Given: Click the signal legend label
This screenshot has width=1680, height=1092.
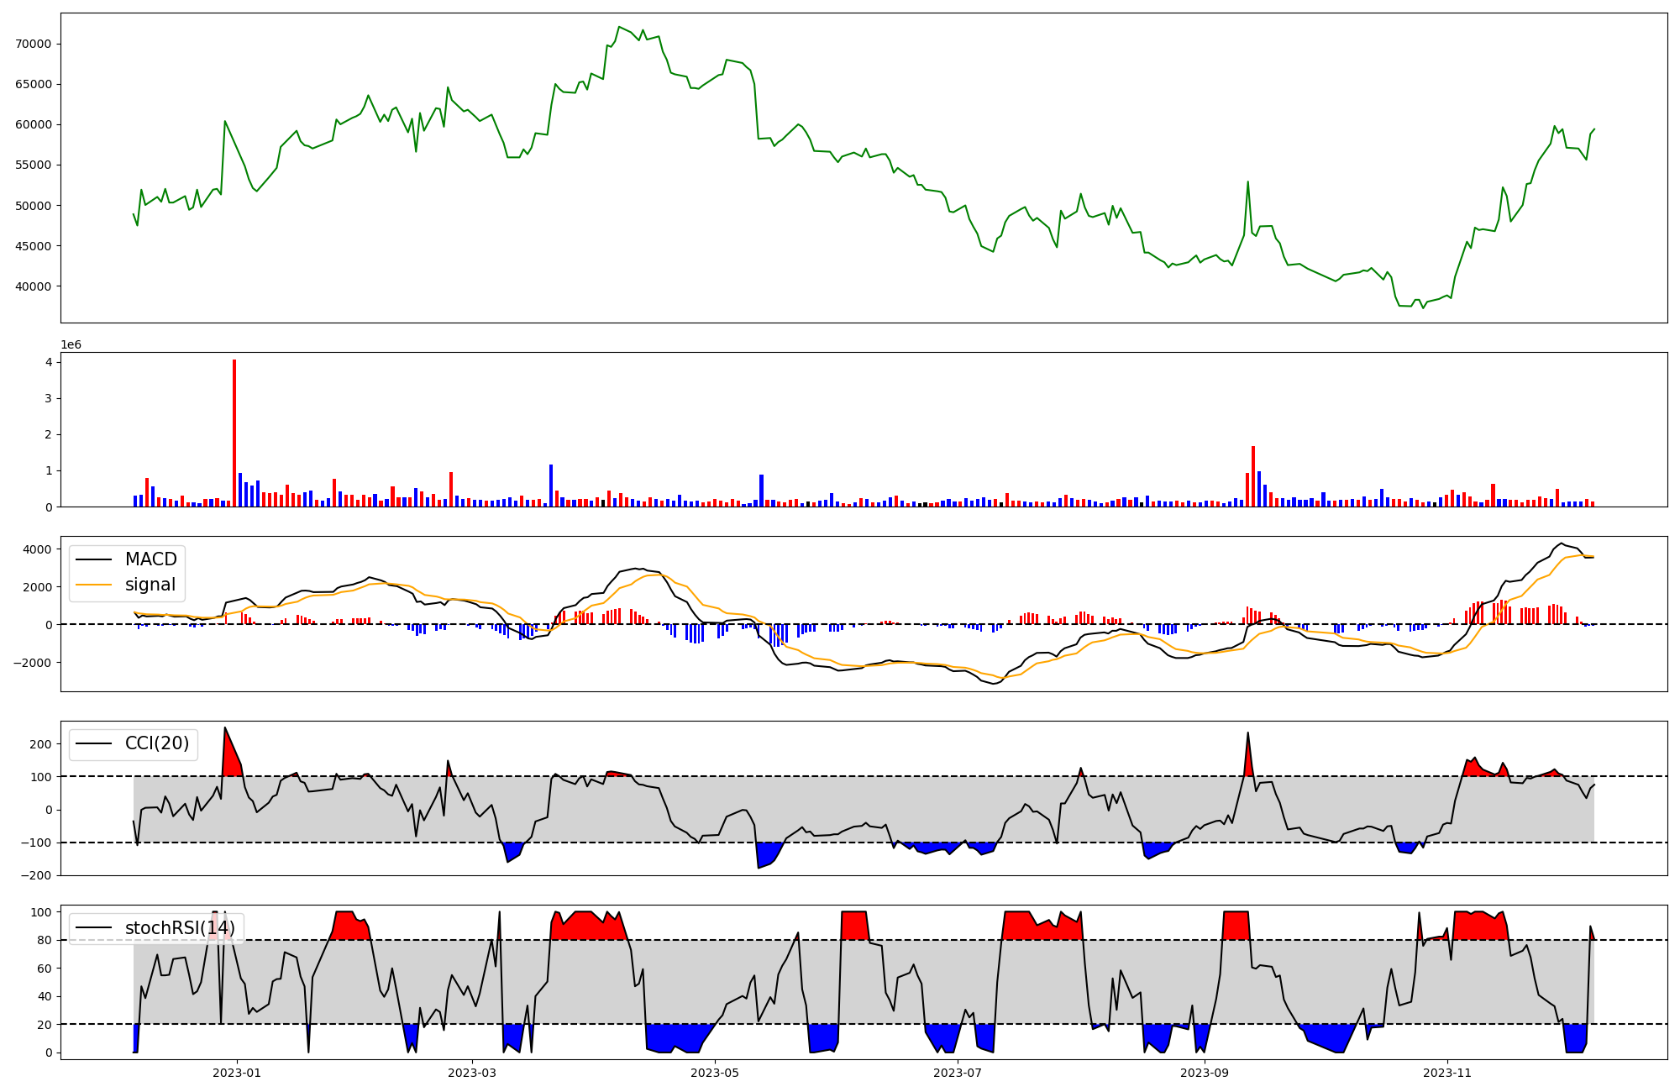Looking at the screenshot, I should click(150, 585).
